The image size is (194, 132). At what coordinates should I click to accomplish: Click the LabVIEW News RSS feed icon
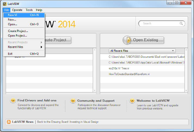tap(9, 122)
